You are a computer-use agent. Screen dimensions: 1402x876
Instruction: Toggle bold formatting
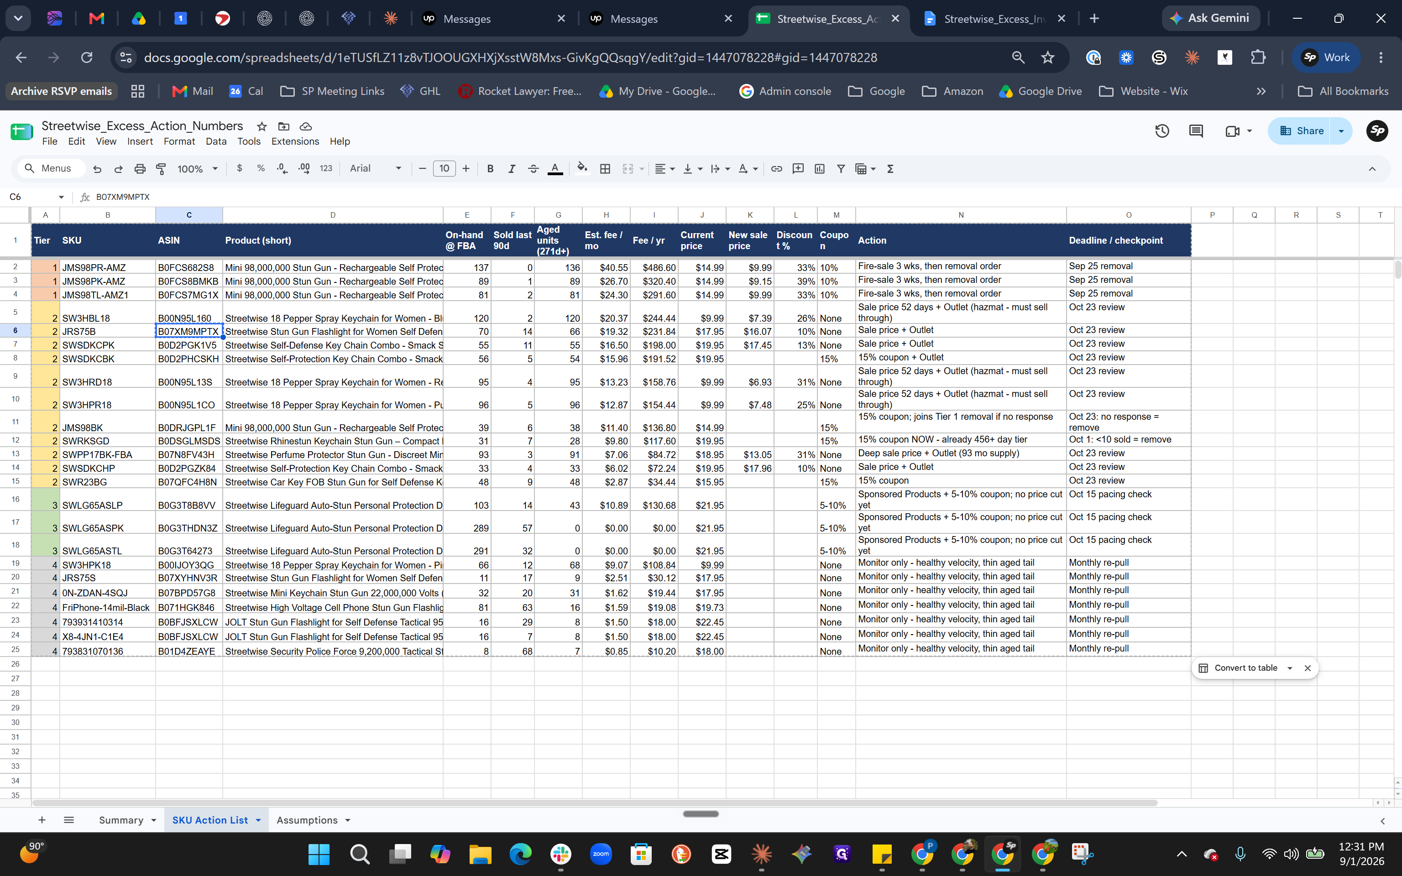coord(490,169)
